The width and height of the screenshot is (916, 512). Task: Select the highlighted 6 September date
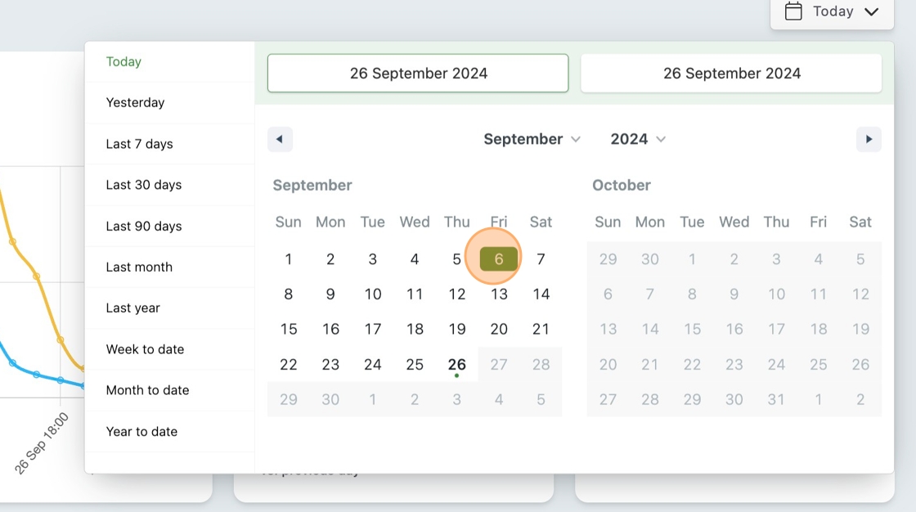click(x=498, y=259)
